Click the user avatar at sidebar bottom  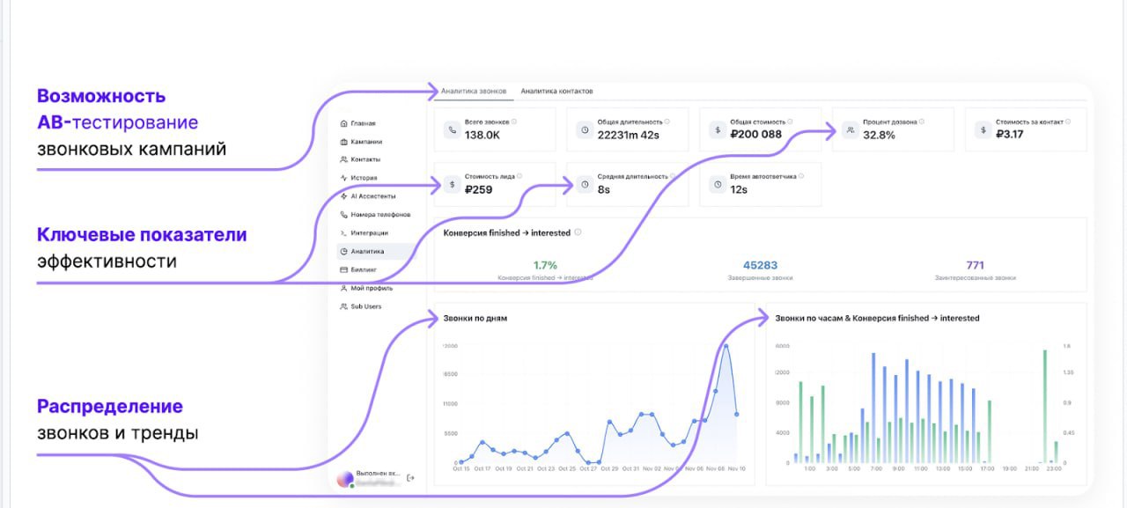[343, 478]
